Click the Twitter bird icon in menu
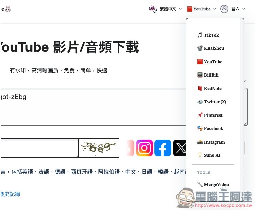This screenshot has height=211, width=256. point(200,102)
